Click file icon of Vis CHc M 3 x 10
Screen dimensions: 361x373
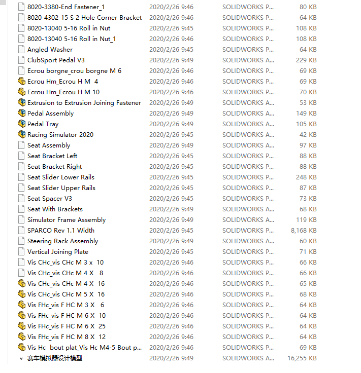point(21,263)
